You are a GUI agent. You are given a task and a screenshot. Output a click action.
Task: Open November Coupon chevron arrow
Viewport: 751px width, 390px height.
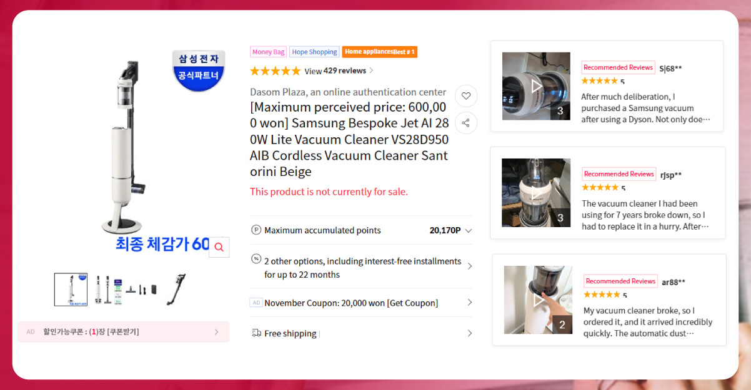[470, 303]
